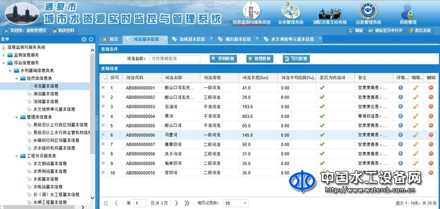This screenshot has height=209, width=440.
Task: Delete row 2 AB0800000002
Action: 431,97
